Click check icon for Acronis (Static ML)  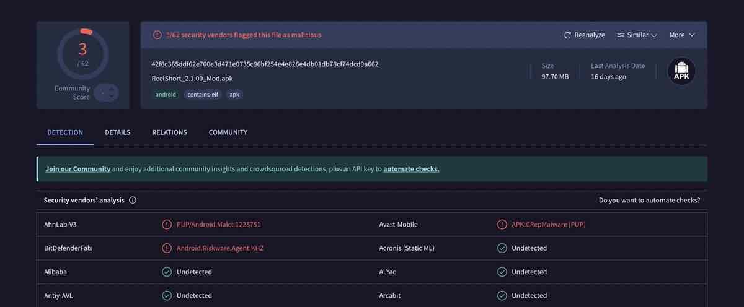[x=502, y=248]
